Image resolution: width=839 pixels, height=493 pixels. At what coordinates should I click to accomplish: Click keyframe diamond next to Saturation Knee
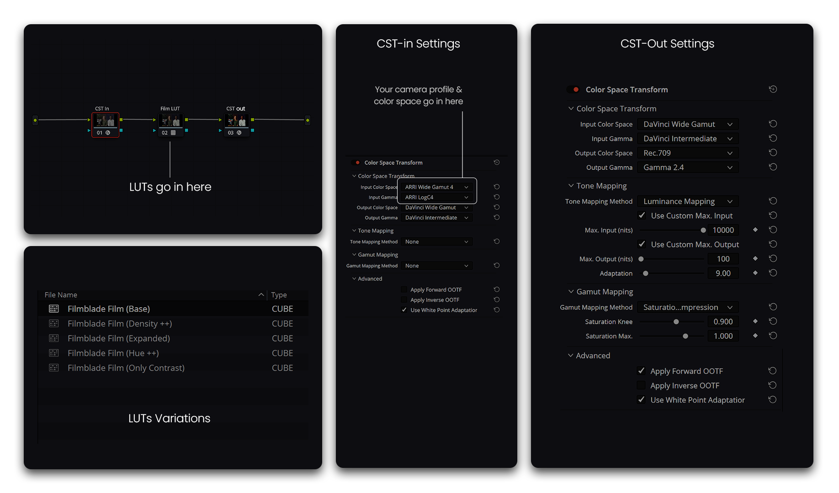click(755, 321)
